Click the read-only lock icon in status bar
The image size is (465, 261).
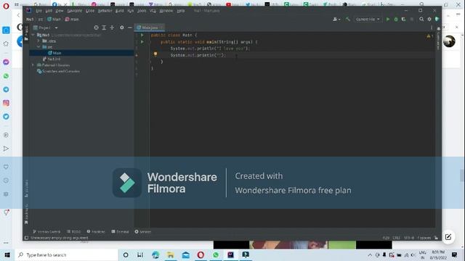(436, 238)
